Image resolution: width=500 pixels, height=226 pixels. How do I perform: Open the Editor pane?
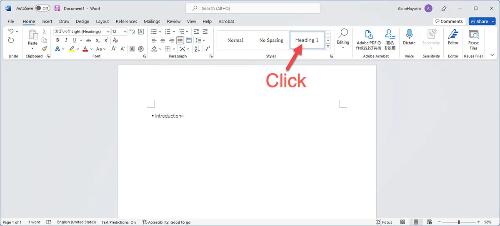(x=453, y=37)
